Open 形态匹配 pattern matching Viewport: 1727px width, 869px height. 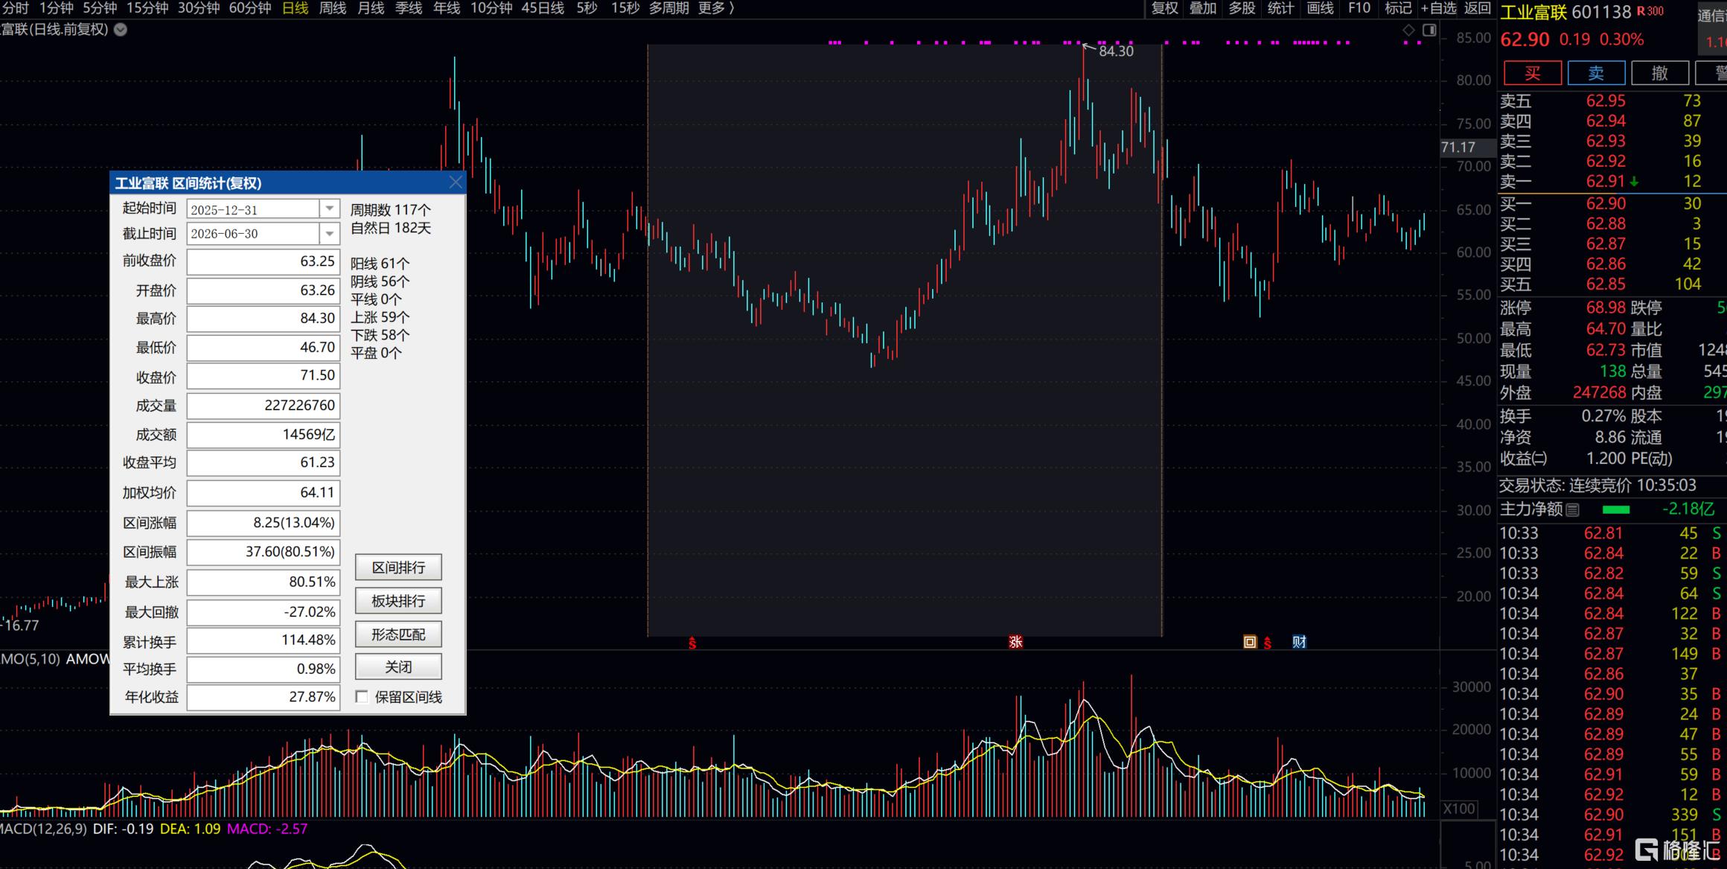coord(398,634)
